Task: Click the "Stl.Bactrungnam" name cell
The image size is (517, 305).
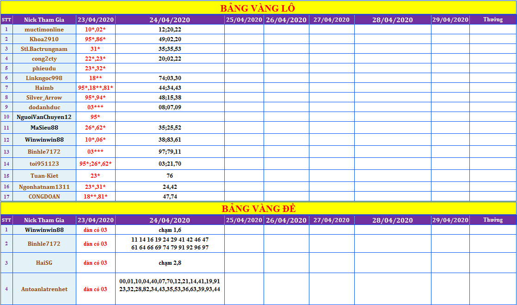Action: coord(44,49)
